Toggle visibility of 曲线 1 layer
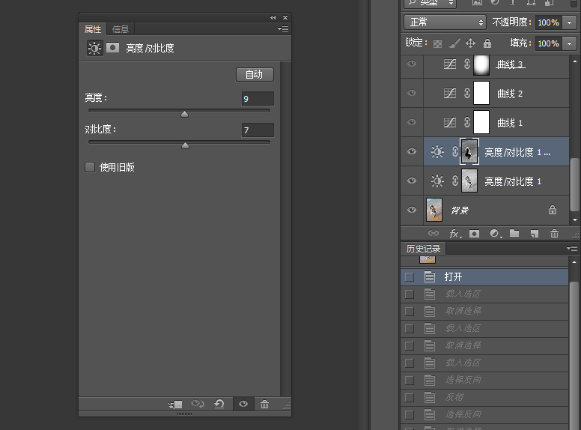581x430 pixels. click(x=412, y=122)
